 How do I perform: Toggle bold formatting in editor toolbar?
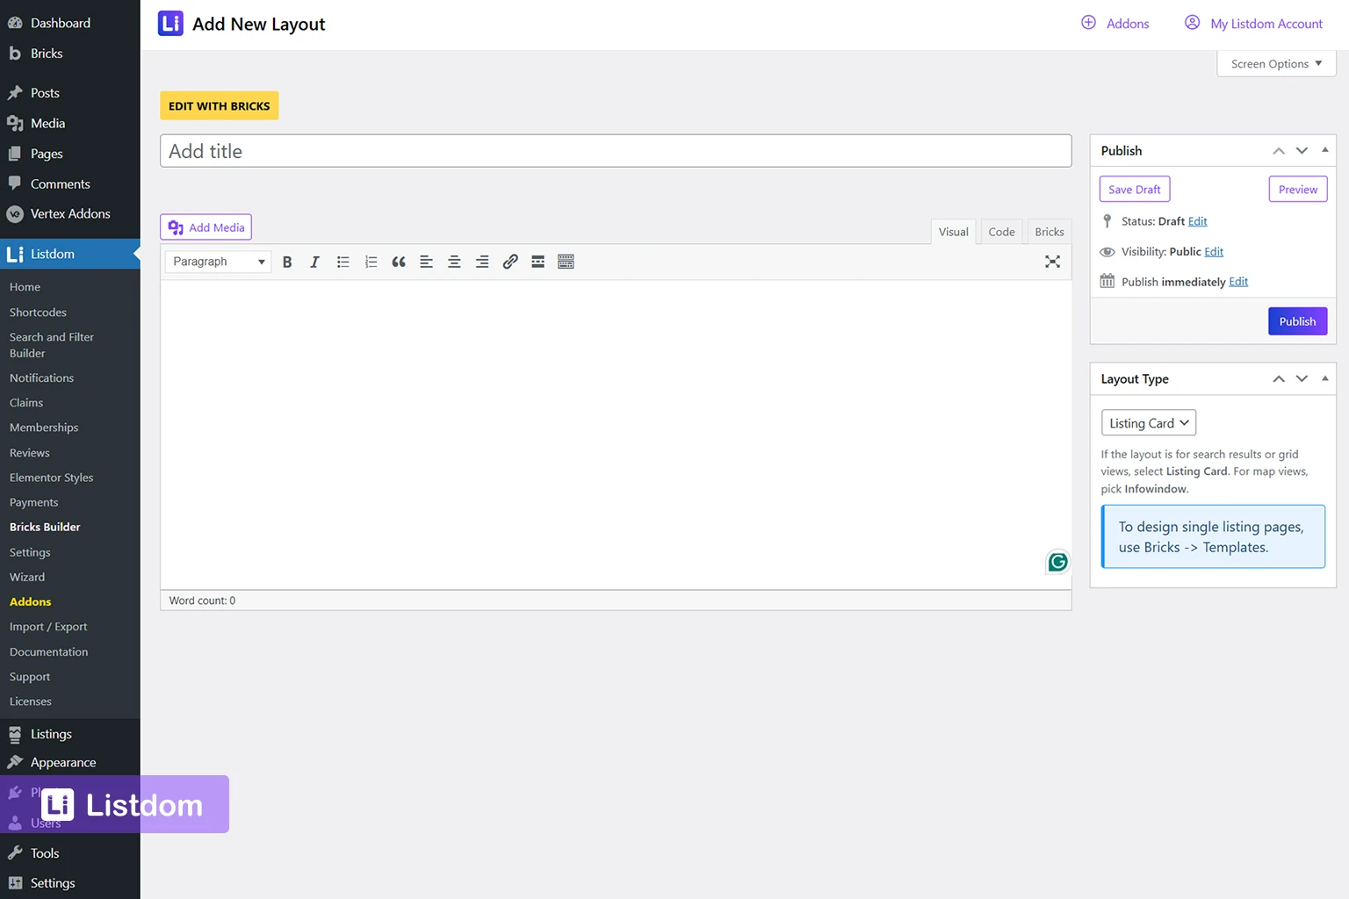(287, 262)
